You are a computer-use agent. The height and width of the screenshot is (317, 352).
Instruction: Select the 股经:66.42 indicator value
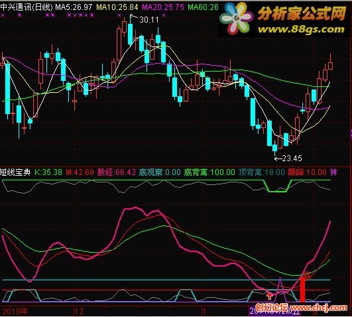[x=117, y=172]
